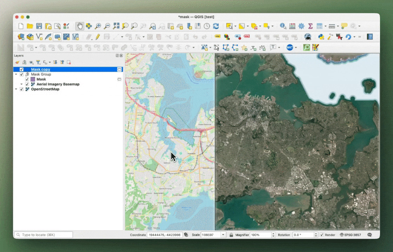Click the Save Project floppy icon
393x252 pixels.
pos(39,26)
